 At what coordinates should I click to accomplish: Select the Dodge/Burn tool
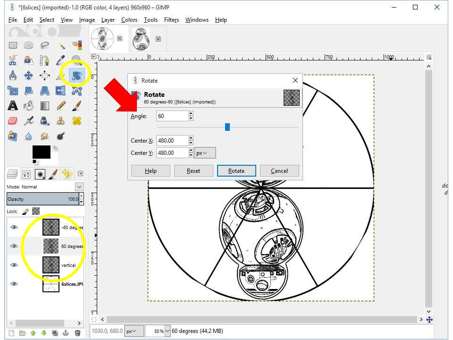(61, 136)
